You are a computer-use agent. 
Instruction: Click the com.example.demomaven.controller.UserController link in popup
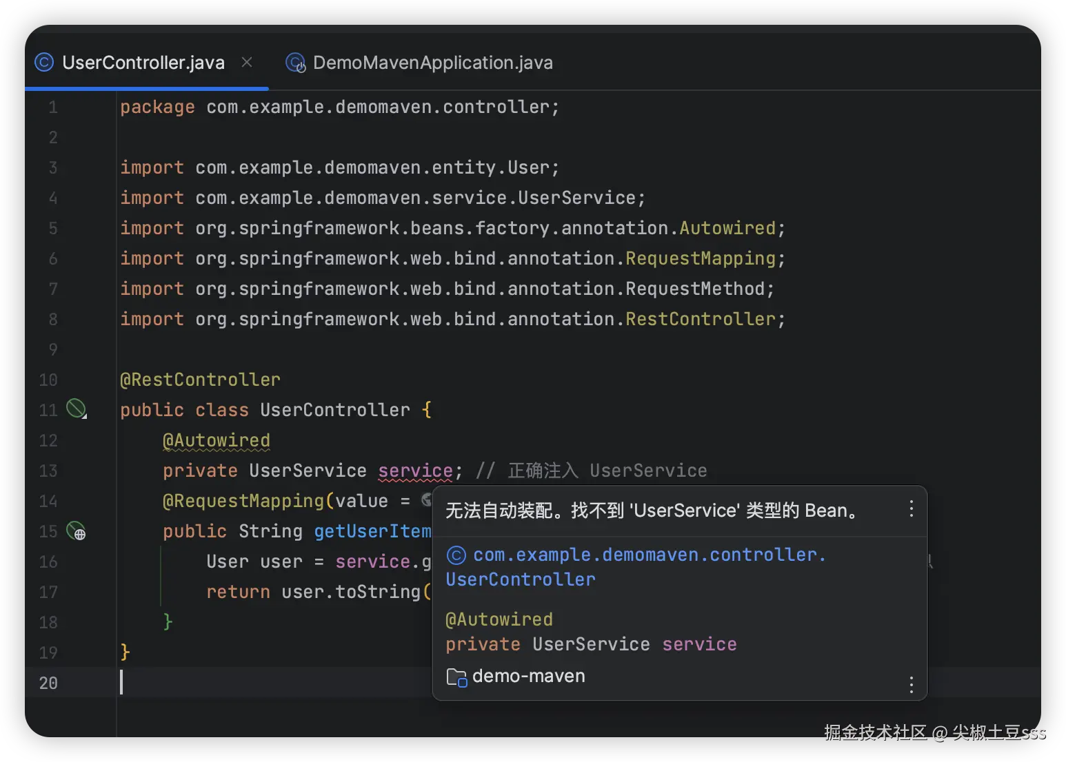(x=636, y=567)
